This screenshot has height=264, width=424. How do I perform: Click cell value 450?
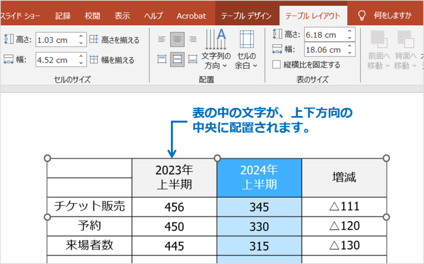coord(174,227)
